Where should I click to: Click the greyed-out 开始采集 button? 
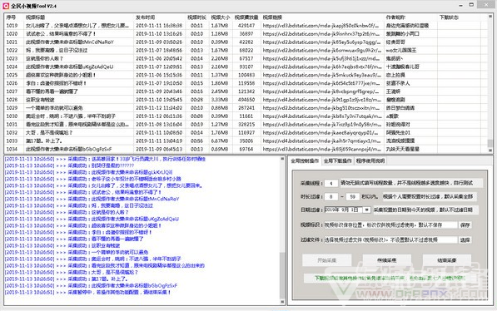pos(327,260)
